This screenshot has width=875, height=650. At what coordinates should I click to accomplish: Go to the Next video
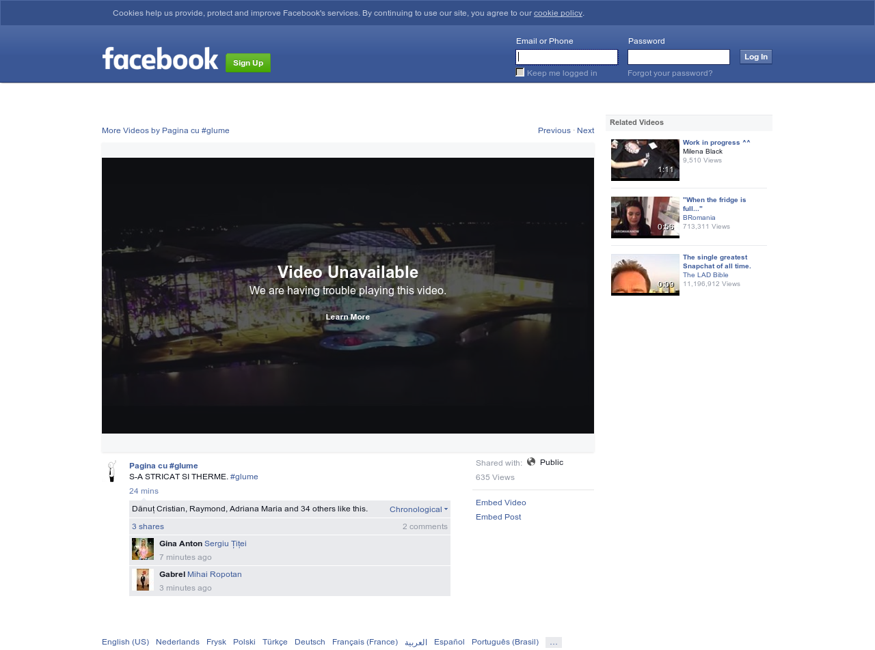click(x=585, y=130)
